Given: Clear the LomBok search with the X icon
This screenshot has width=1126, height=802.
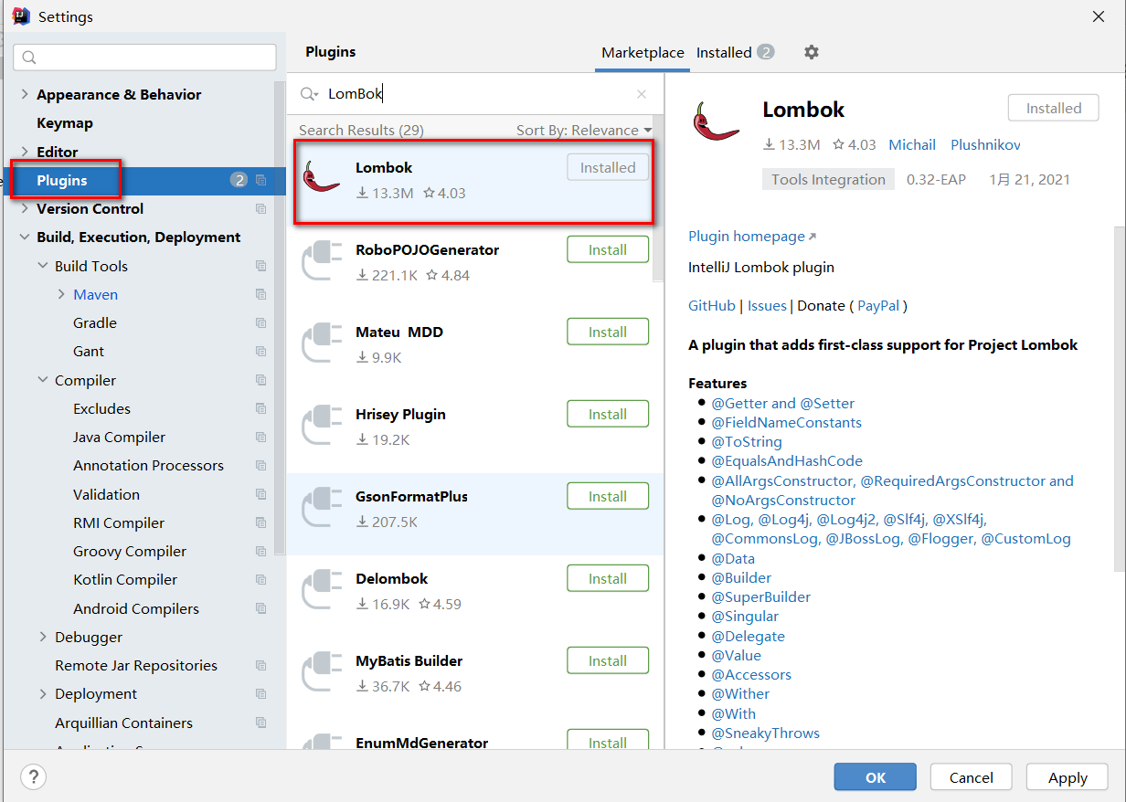Looking at the screenshot, I should pos(642,94).
